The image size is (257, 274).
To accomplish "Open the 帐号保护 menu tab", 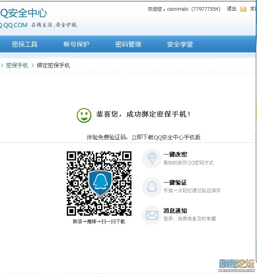I will (x=76, y=44).
